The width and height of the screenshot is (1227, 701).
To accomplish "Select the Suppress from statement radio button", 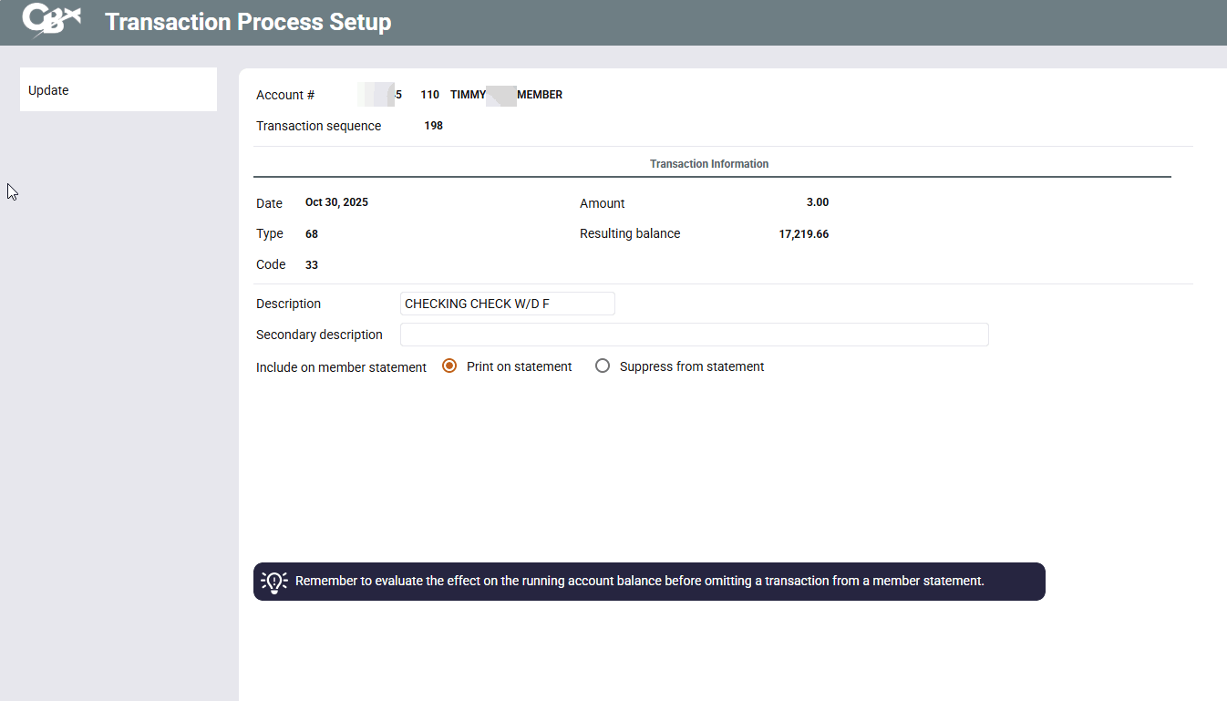I will pos(603,366).
